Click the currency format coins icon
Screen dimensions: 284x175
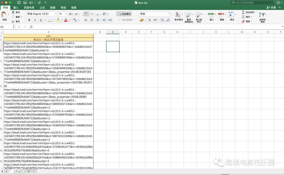tap(142, 20)
